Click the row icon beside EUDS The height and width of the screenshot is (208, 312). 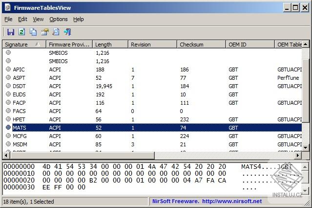pos(8,94)
